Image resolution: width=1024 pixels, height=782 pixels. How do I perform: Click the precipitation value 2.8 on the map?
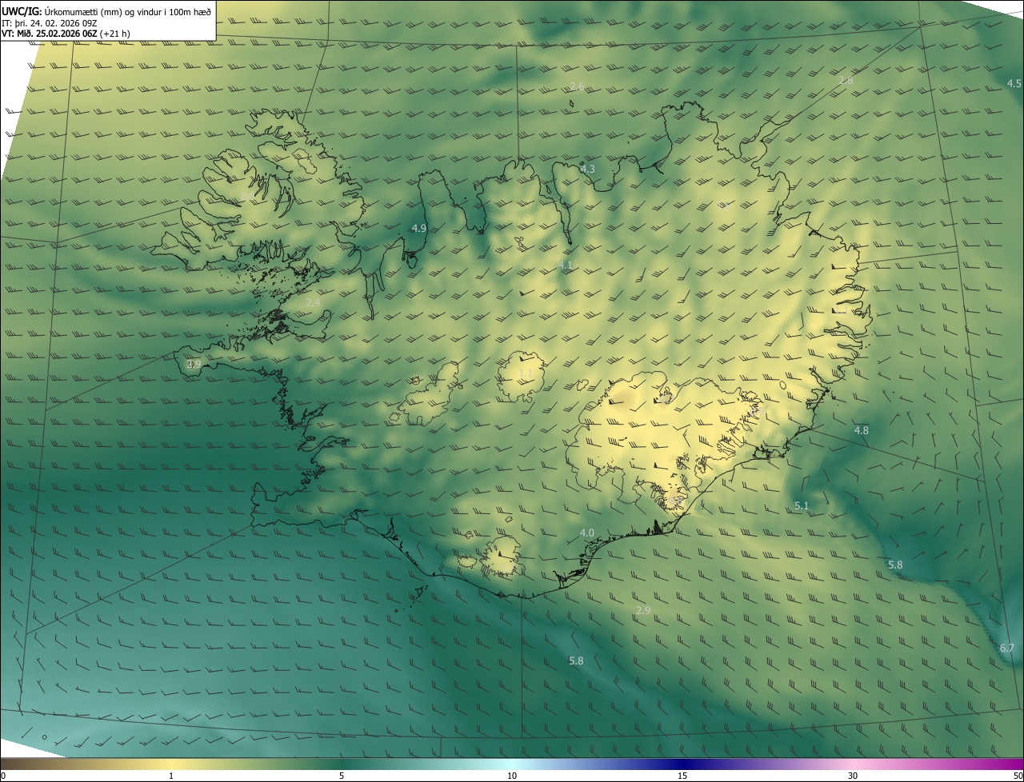(846, 81)
